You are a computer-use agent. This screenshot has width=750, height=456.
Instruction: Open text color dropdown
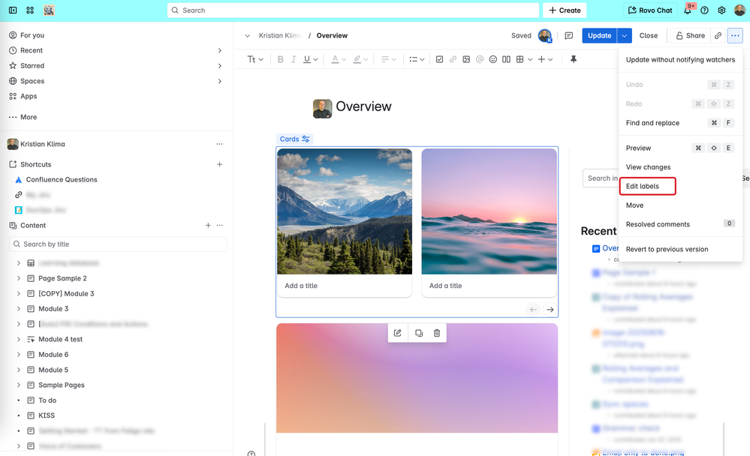point(339,59)
